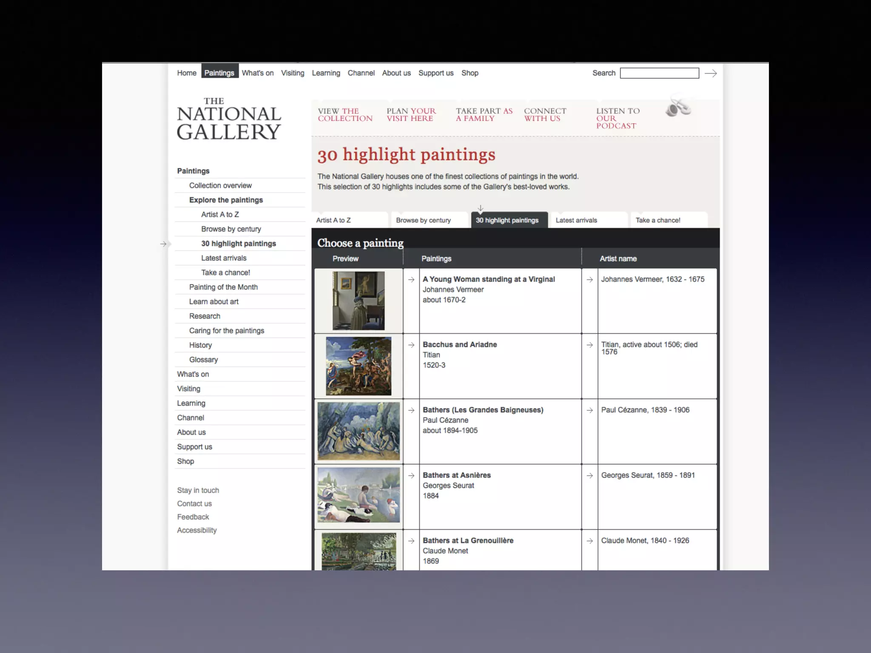Click arrow icon next to Johannes Vermeer, 1632 - 1675
This screenshot has width=871, height=653.
coord(589,280)
